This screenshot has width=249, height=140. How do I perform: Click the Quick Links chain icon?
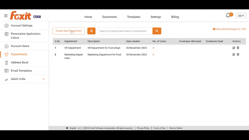[6, 80]
